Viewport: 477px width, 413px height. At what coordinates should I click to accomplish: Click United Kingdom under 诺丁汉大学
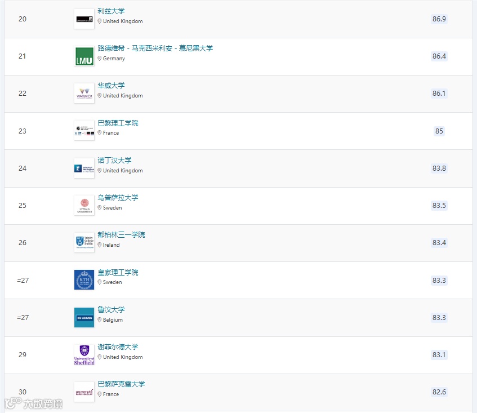[x=123, y=171]
